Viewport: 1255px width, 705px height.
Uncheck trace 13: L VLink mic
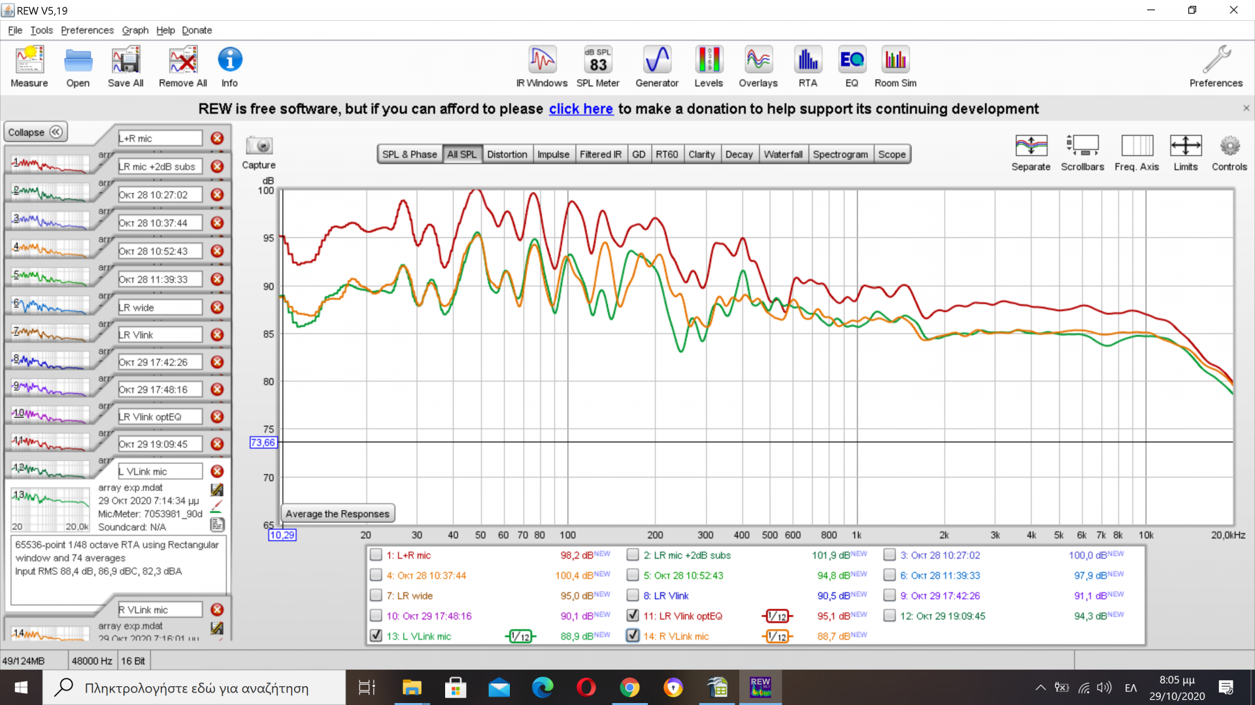(x=376, y=636)
